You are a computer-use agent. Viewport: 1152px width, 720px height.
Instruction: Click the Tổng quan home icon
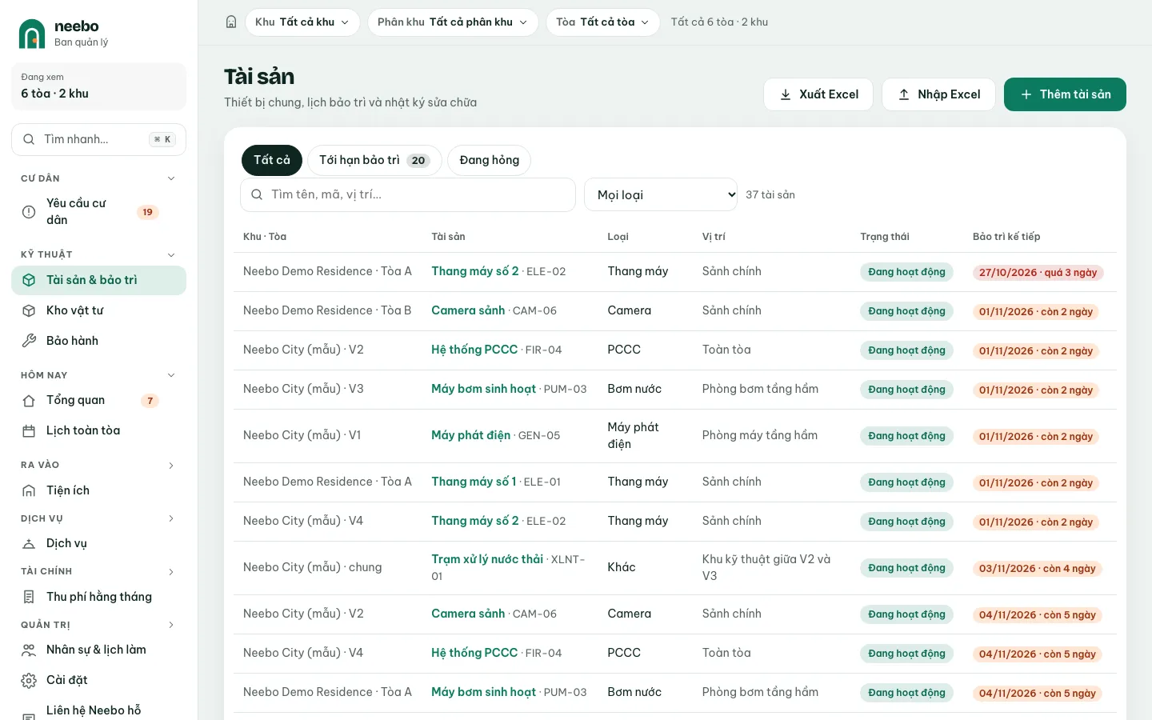(29, 401)
